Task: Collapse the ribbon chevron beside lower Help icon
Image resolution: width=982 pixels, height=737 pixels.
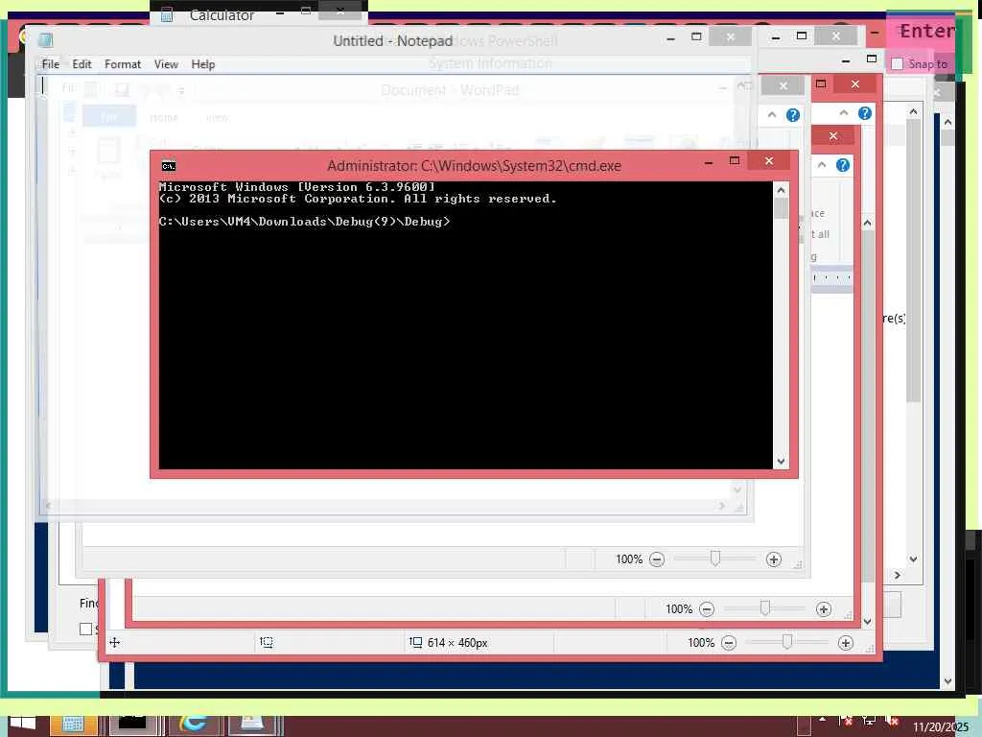Action: [x=822, y=165]
